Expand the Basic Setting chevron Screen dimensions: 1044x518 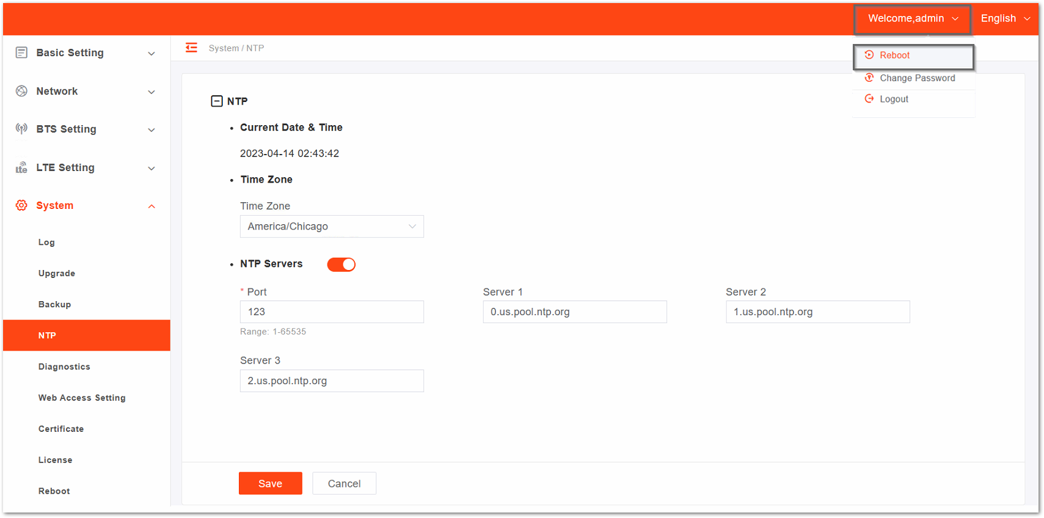[151, 54]
